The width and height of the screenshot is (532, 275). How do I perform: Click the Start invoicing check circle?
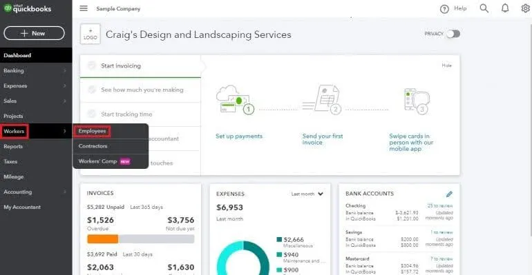[92, 65]
